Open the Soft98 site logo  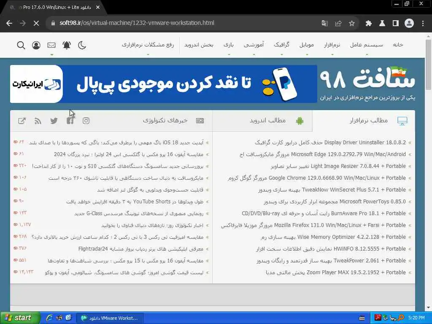coord(367,84)
